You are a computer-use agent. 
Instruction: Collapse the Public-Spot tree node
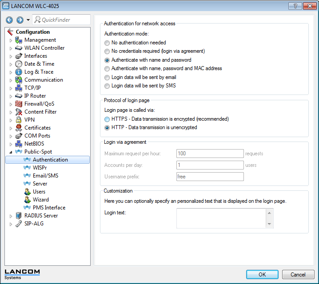[x=11, y=152]
